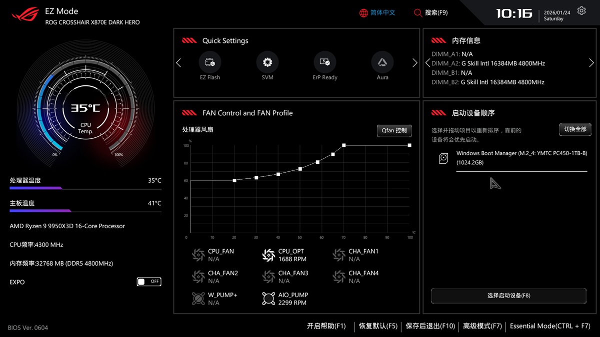
Task: Click AMD Ryzen 9 9950X3D processor text
Action: click(x=67, y=226)
